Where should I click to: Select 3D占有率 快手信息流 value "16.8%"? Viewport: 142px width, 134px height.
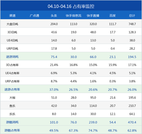[x=74, y=65]
